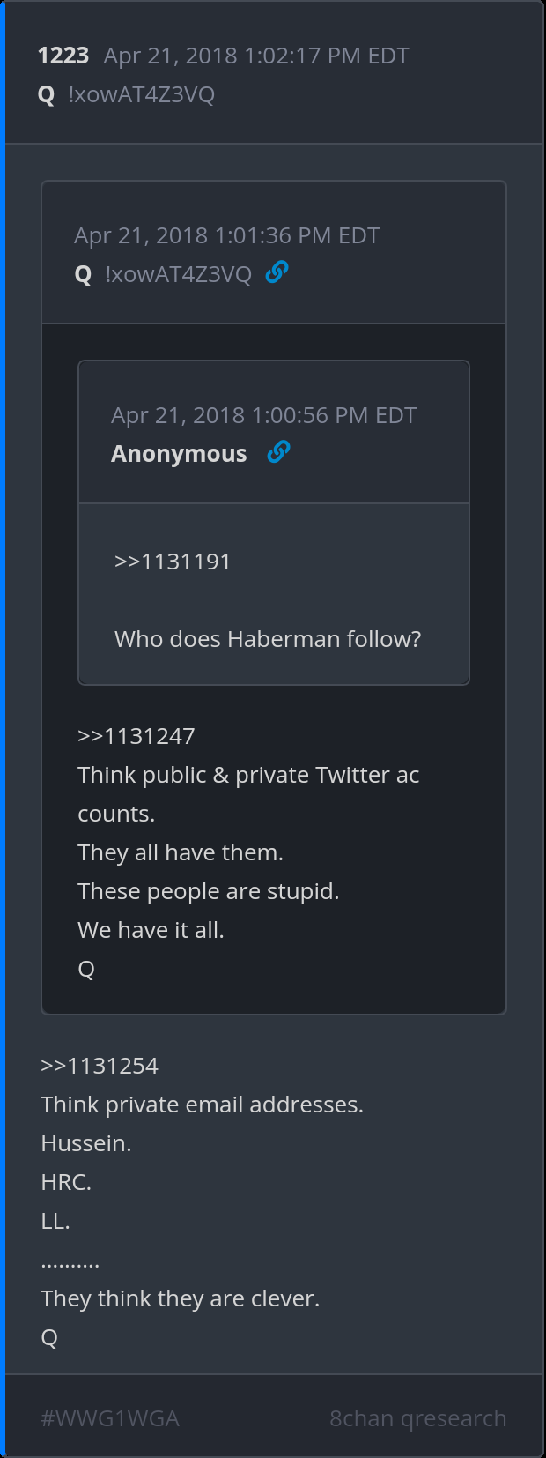Click the link icon beside the quoted Q tripcode
The width and height of the screenshot is (546, 1458).
coord(277,272)
